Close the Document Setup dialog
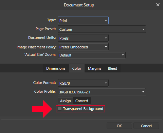 coord(158,5)
